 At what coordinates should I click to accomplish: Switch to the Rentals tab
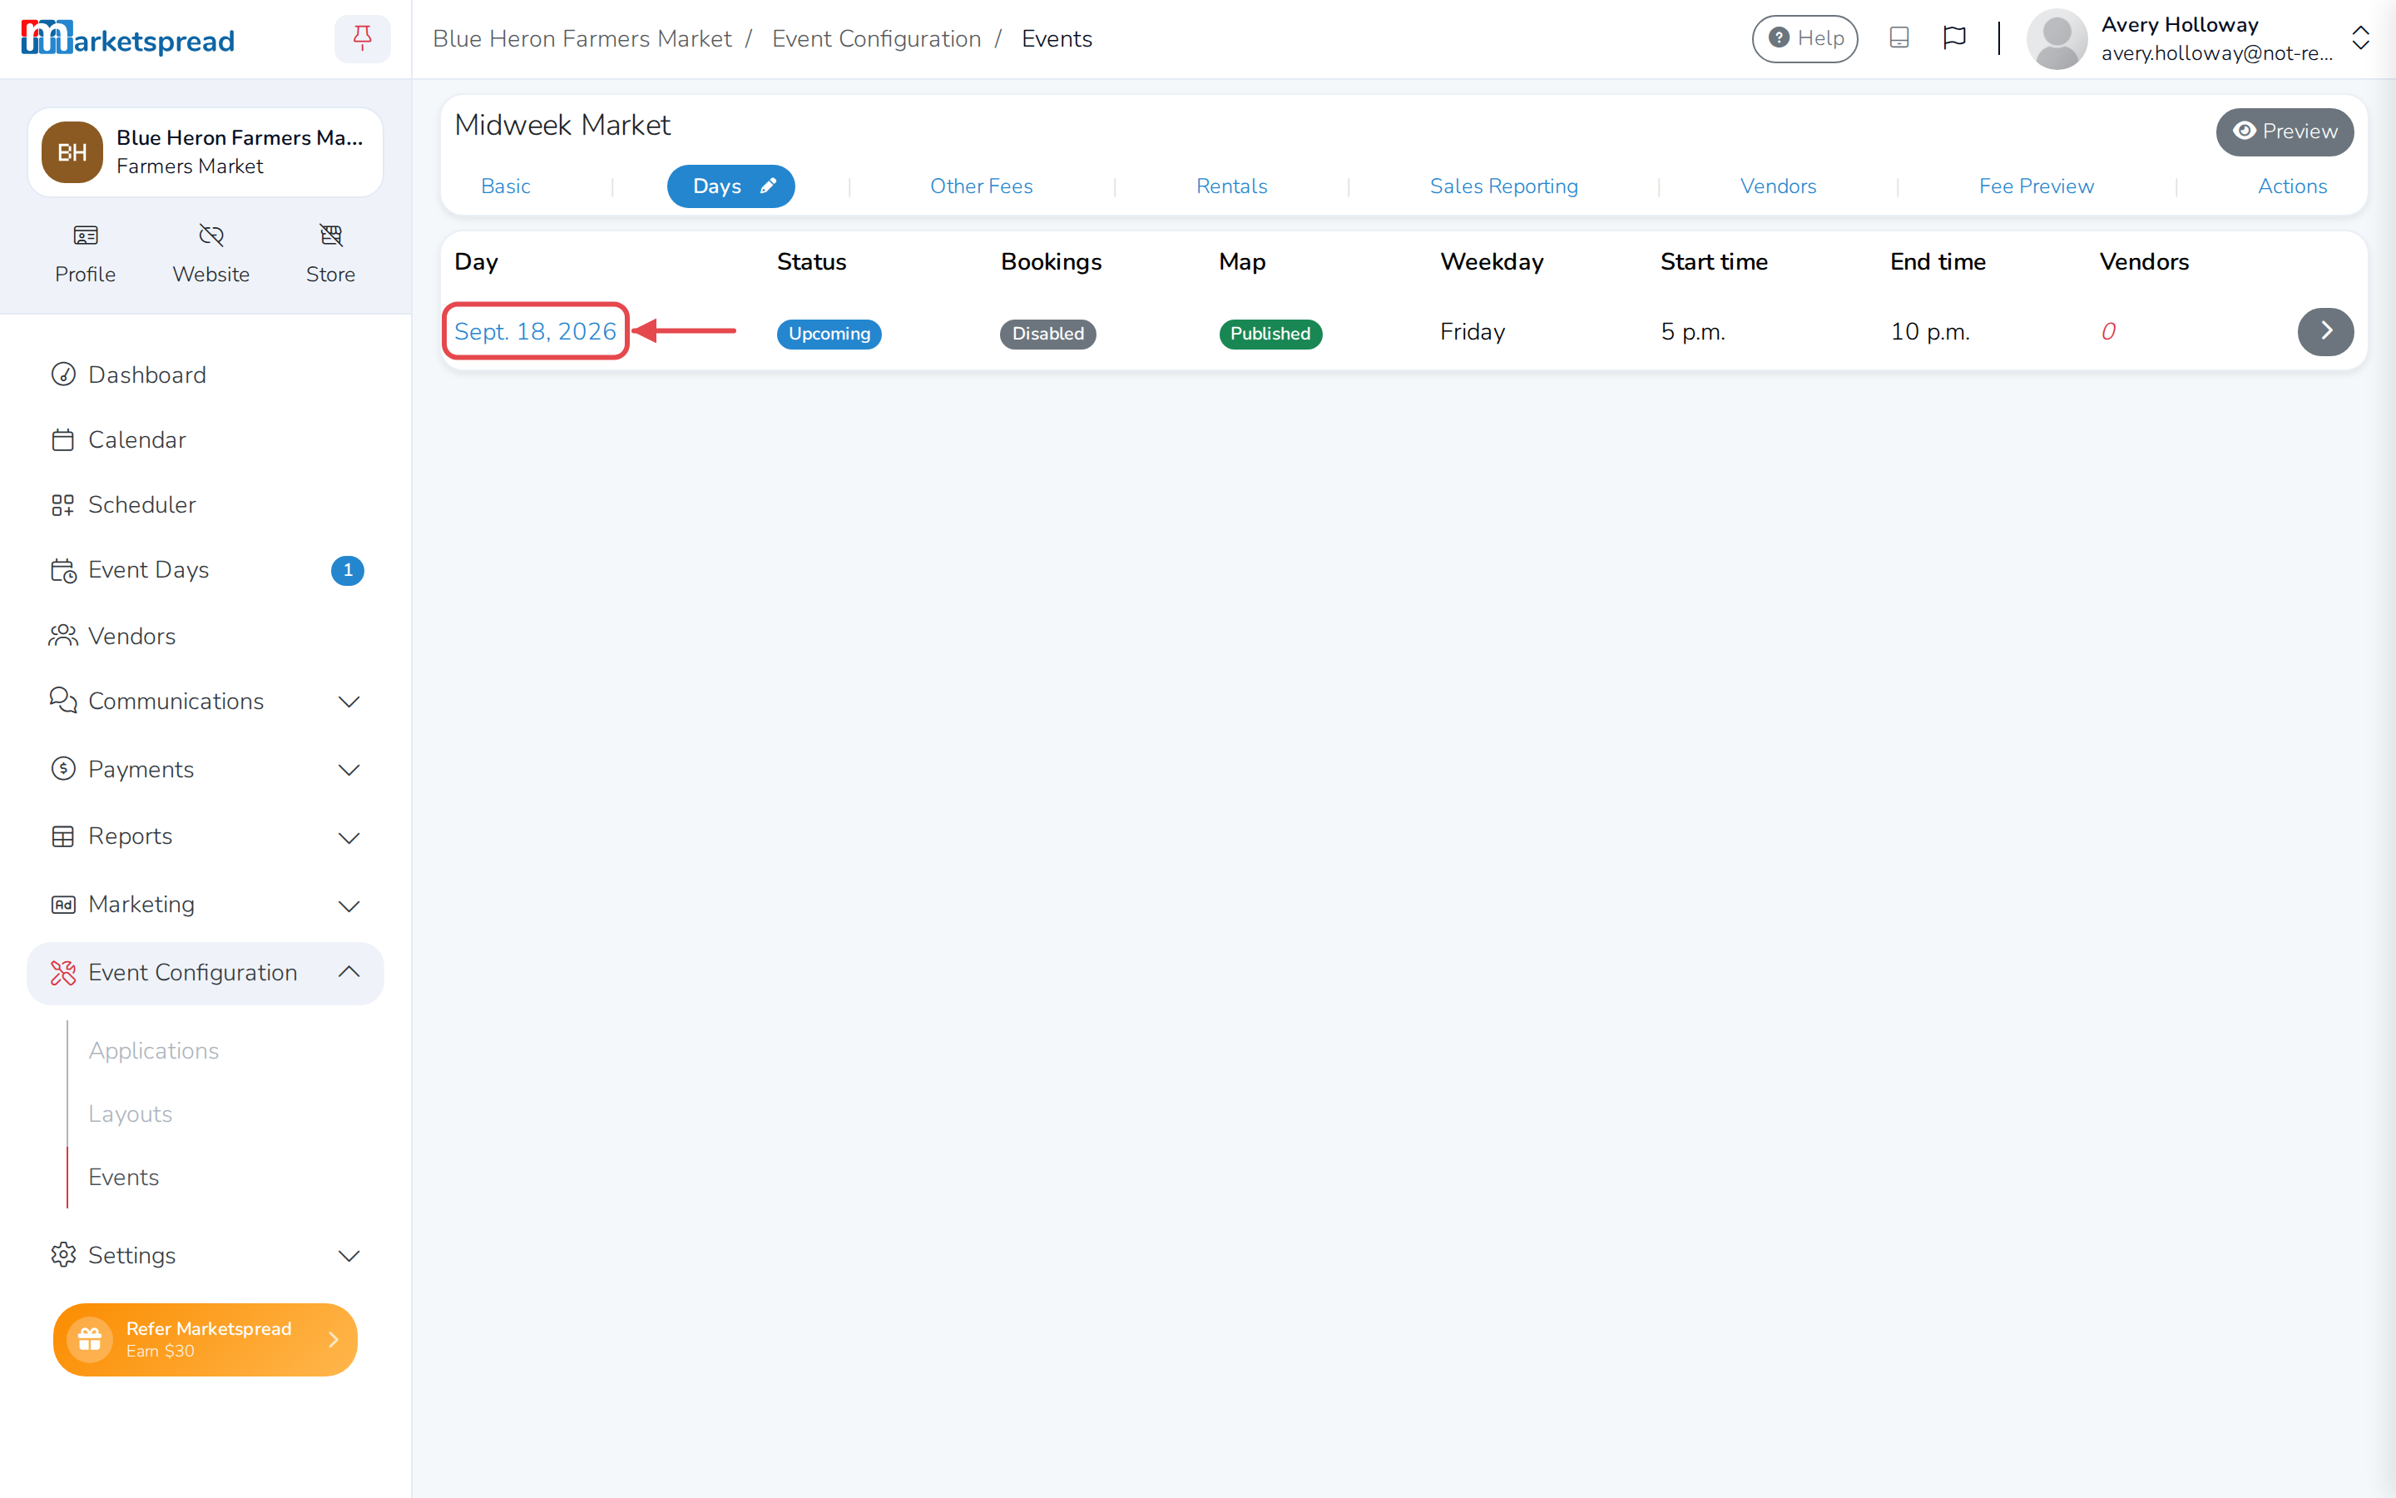1231,186
